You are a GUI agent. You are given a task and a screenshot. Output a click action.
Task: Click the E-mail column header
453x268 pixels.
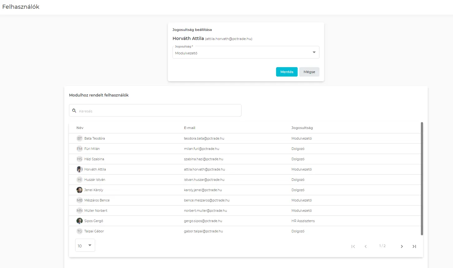pyautogui.click(x=189, y=128)
